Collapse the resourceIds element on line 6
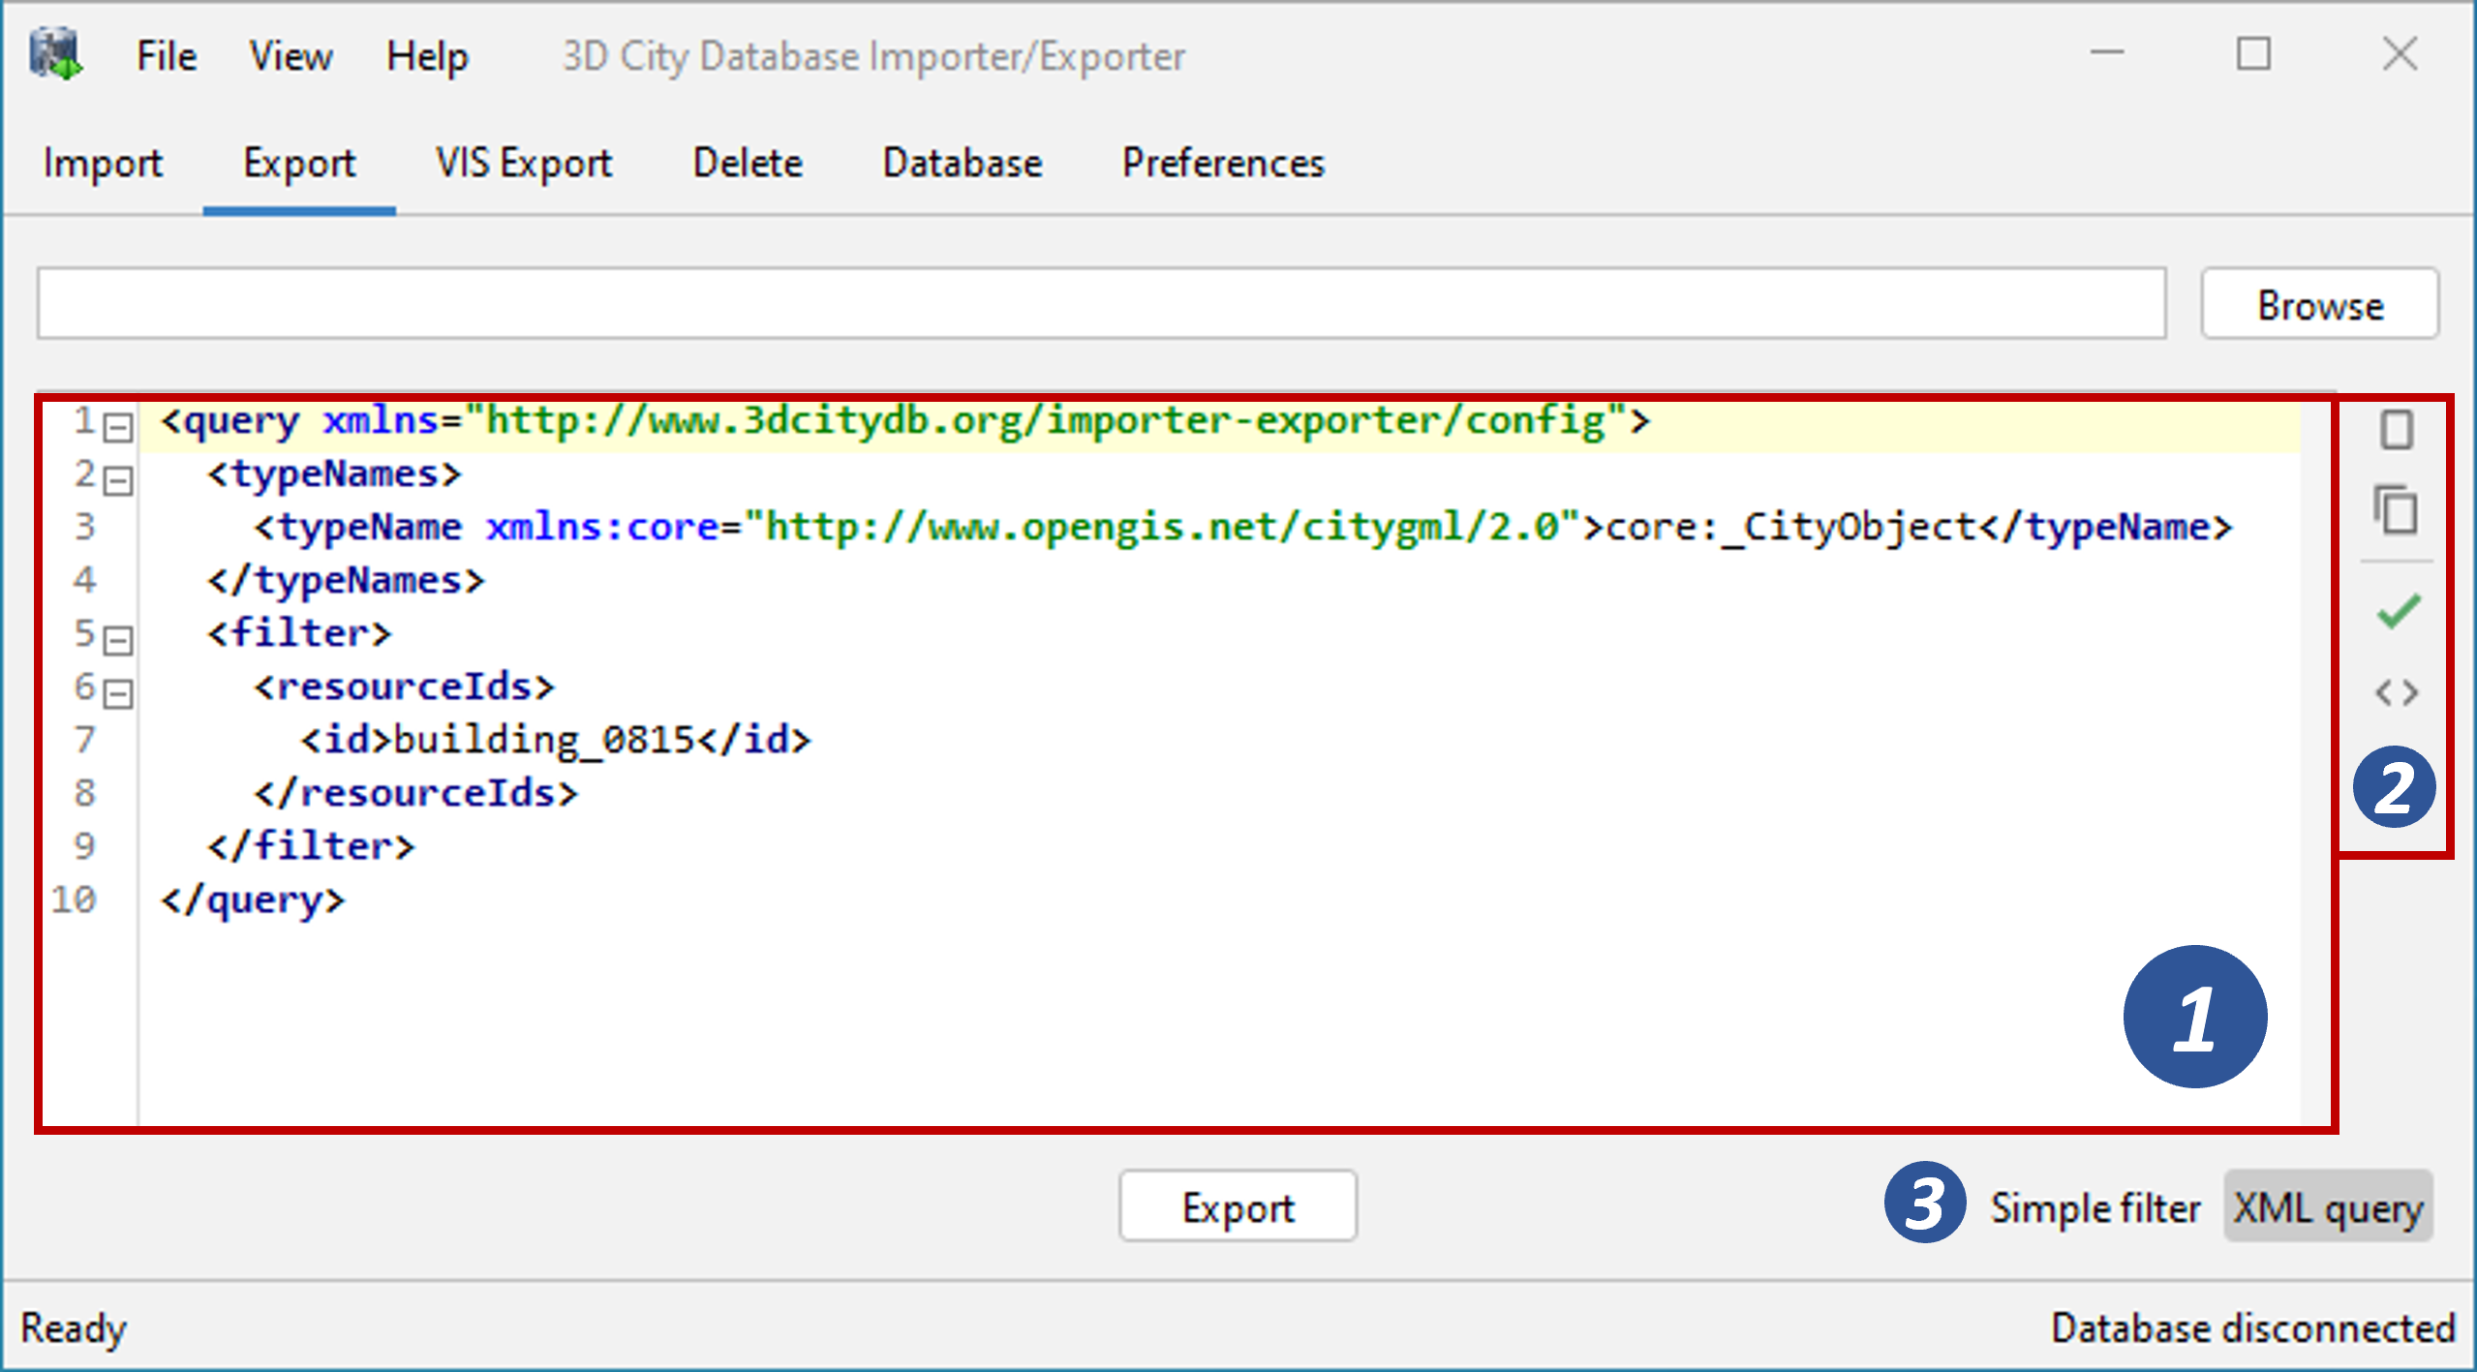 tap(118, 693)
